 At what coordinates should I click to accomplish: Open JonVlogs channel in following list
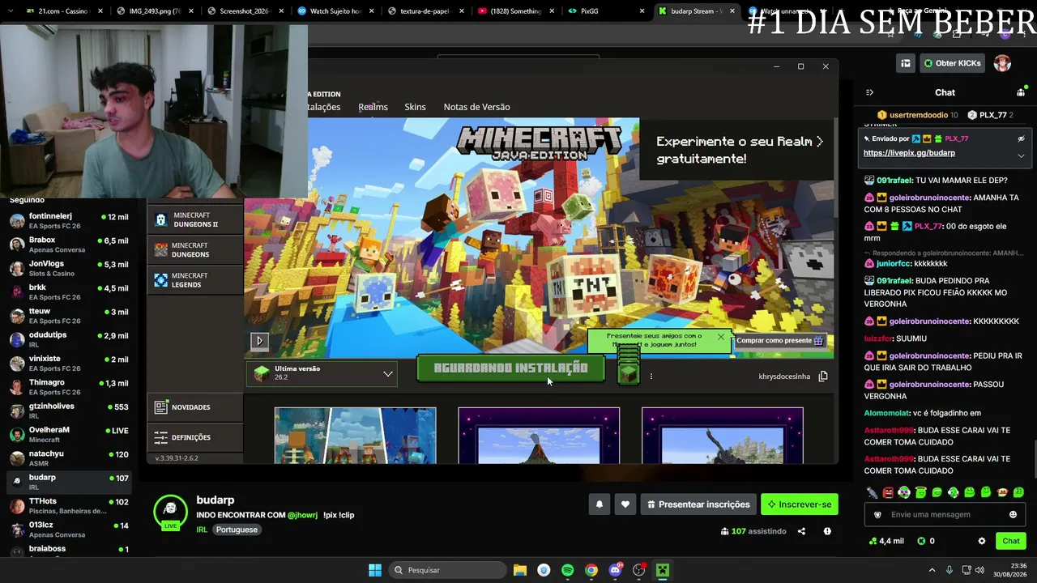coord(69,268)
